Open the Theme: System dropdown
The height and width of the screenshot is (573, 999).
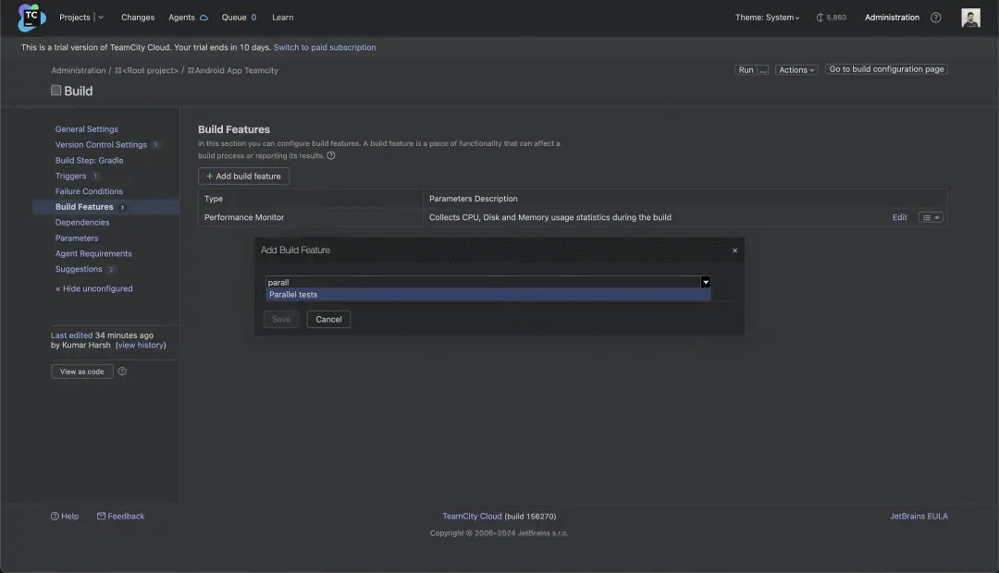(x=768, y=18)
